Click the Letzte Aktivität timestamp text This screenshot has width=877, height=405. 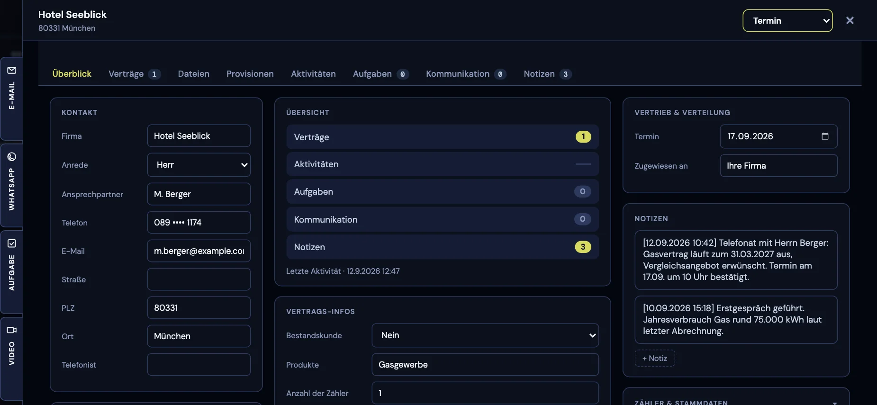[x=343, y=271]
